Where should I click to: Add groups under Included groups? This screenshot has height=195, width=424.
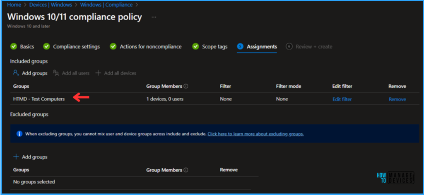(35, 73)
